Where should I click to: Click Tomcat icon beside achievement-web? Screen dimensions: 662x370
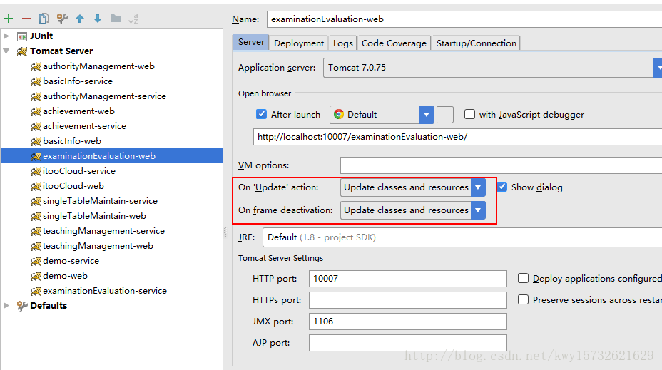point(36,111)
